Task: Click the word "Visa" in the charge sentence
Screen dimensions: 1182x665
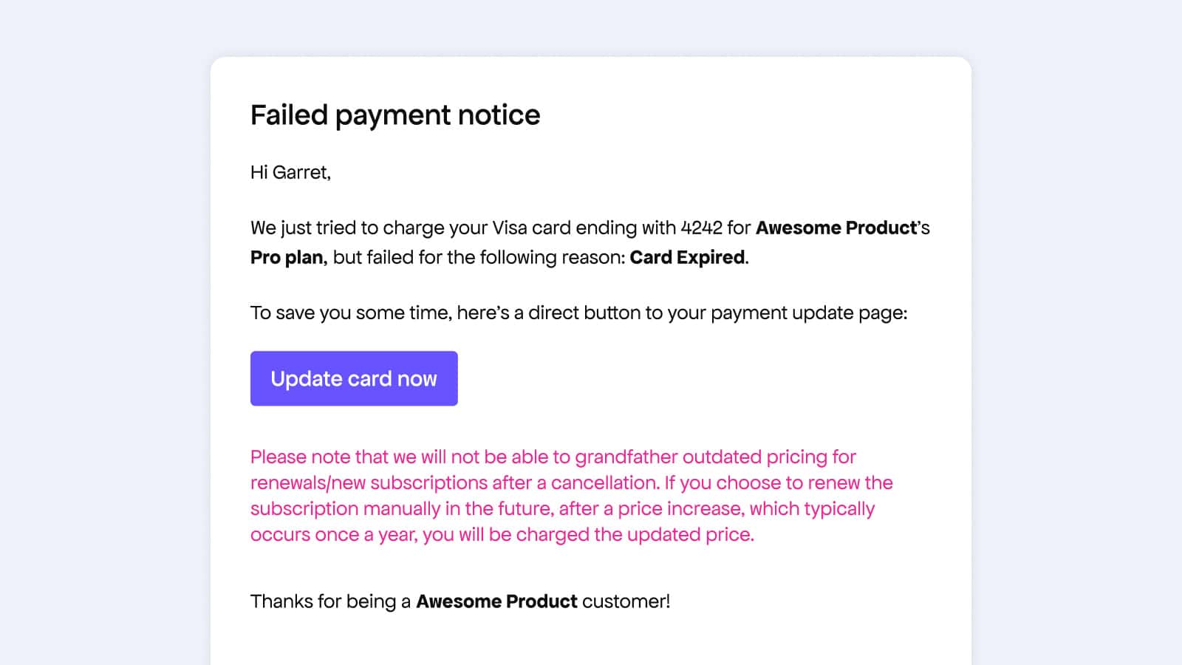Action: (509, 228)
